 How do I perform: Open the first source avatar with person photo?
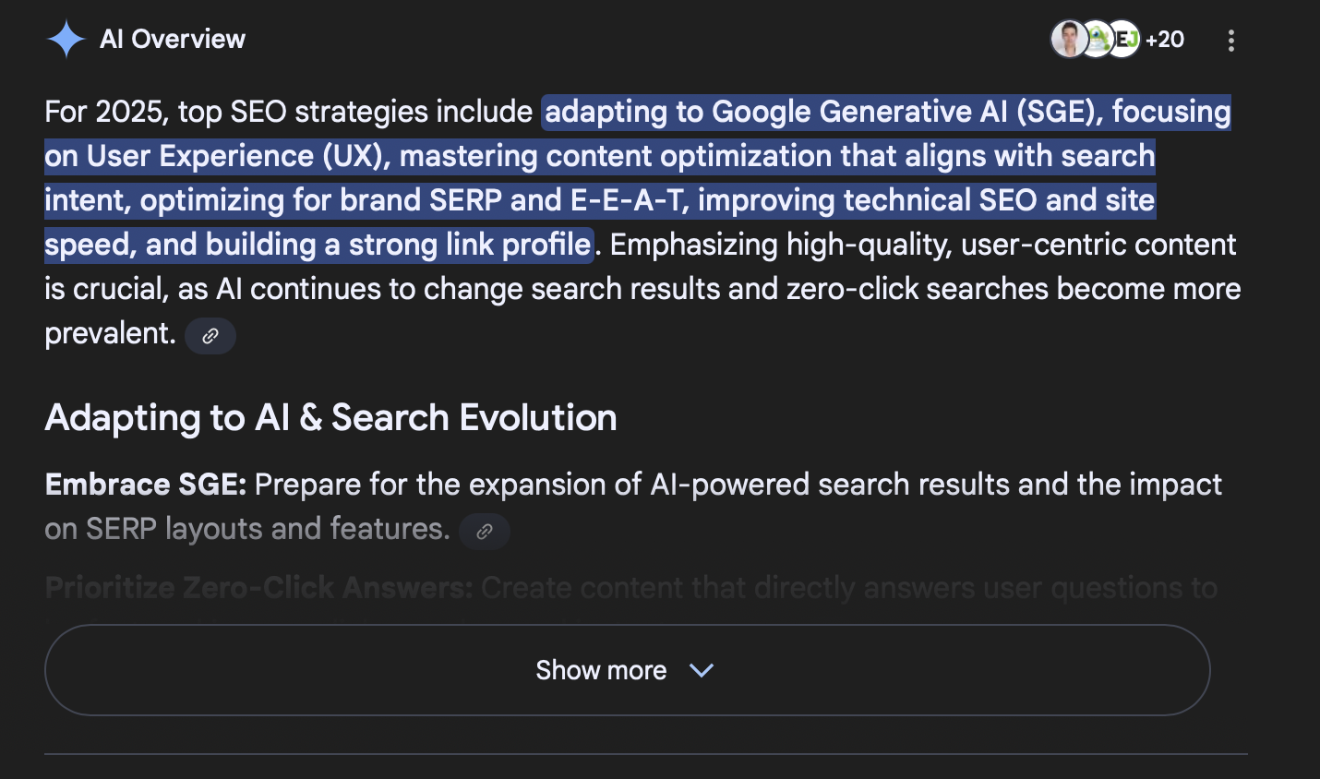tap(1068, 40)
